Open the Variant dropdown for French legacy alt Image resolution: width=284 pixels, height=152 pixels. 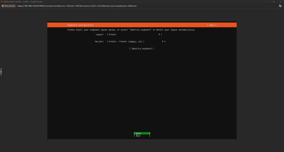(136, 41)
